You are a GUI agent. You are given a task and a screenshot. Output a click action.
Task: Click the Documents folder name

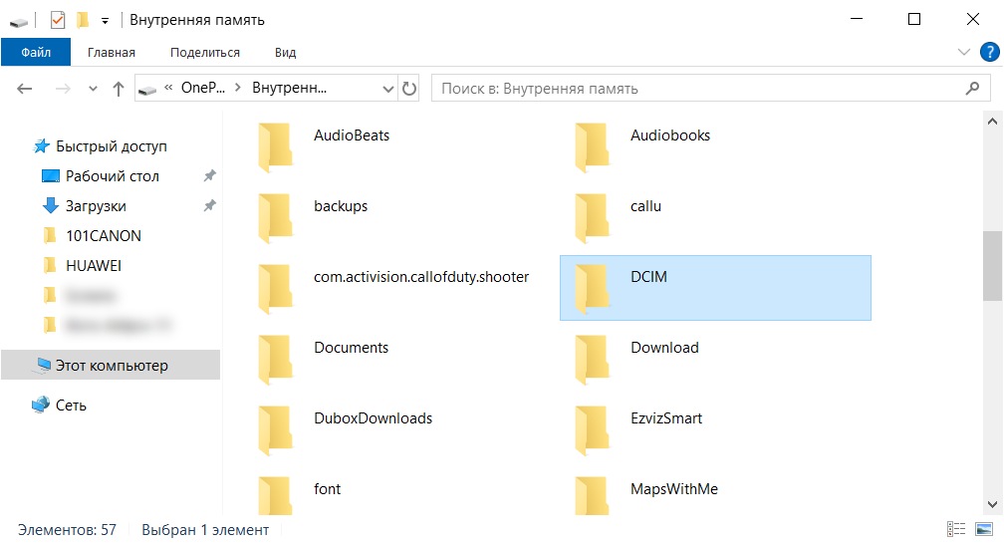[x=351, y=347]
